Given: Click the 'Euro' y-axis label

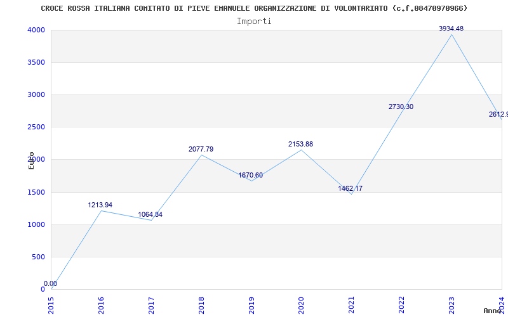Looking at the screenshot, I should click(31, 160).
